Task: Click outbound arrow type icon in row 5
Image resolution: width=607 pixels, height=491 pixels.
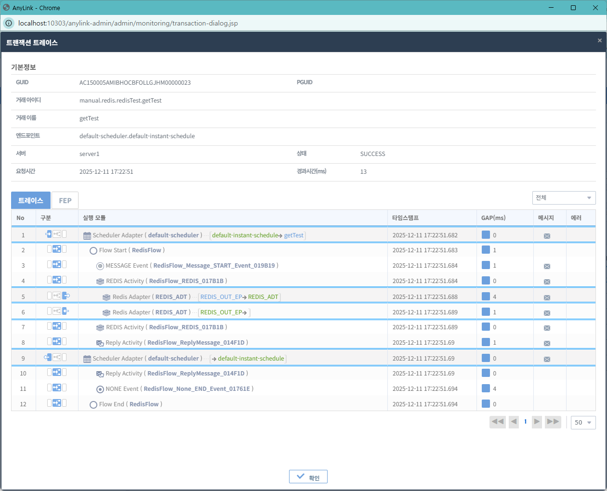Action: (x=66, y=296)
